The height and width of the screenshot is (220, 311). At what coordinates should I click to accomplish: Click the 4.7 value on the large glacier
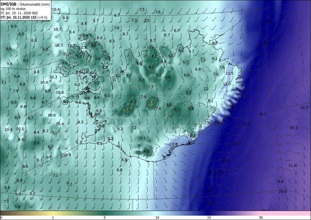[177, 110]
